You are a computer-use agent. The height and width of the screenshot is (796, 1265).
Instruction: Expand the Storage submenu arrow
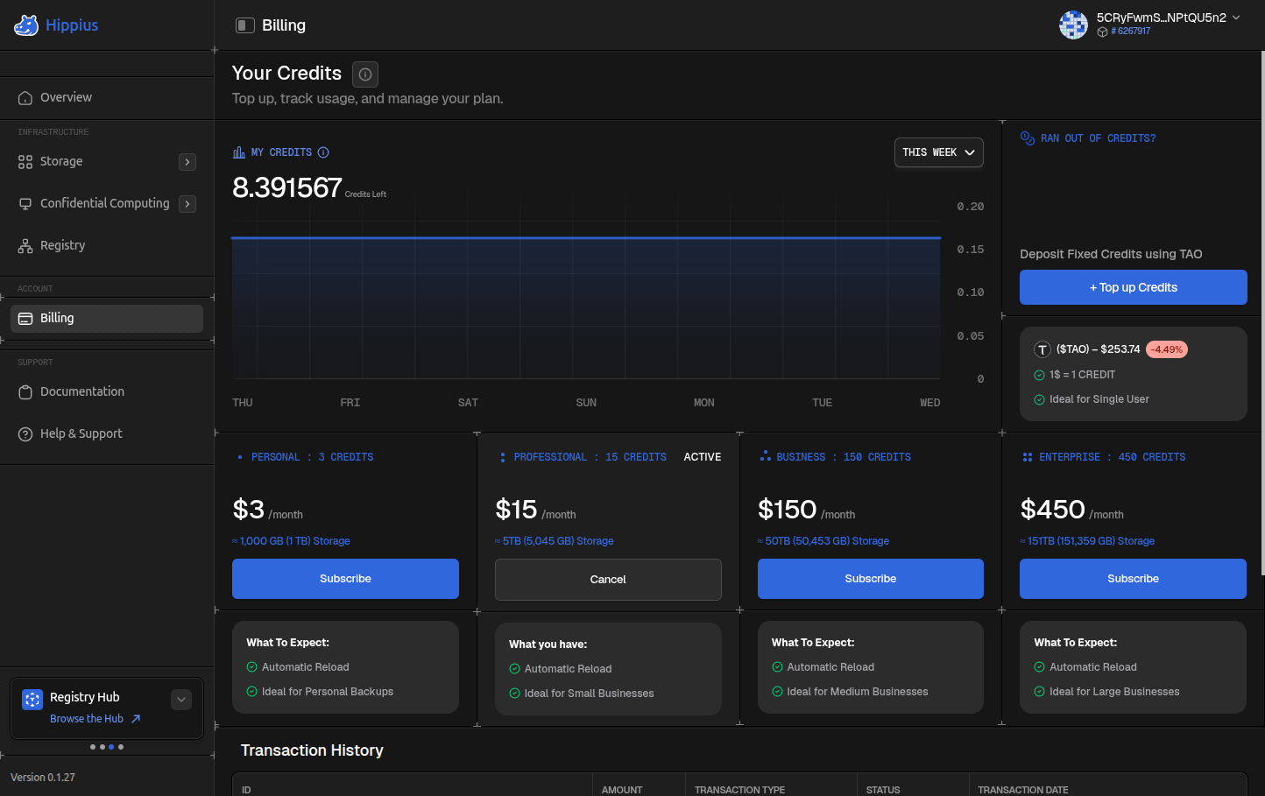tap(187, 162)
